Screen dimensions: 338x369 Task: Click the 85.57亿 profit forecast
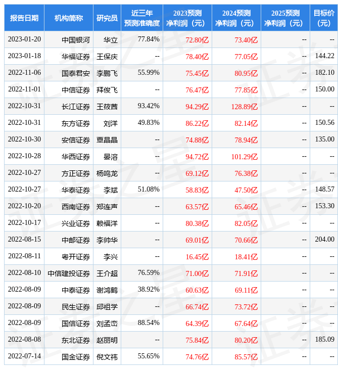(x=246, y=357)
